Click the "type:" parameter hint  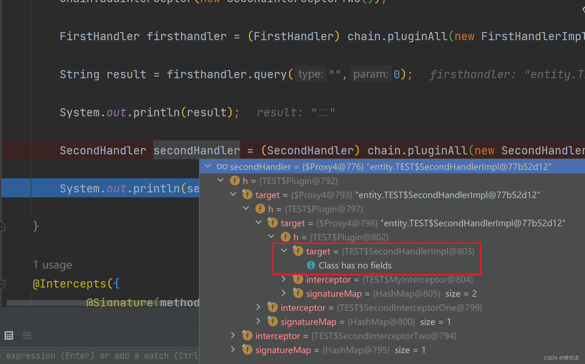311,74
